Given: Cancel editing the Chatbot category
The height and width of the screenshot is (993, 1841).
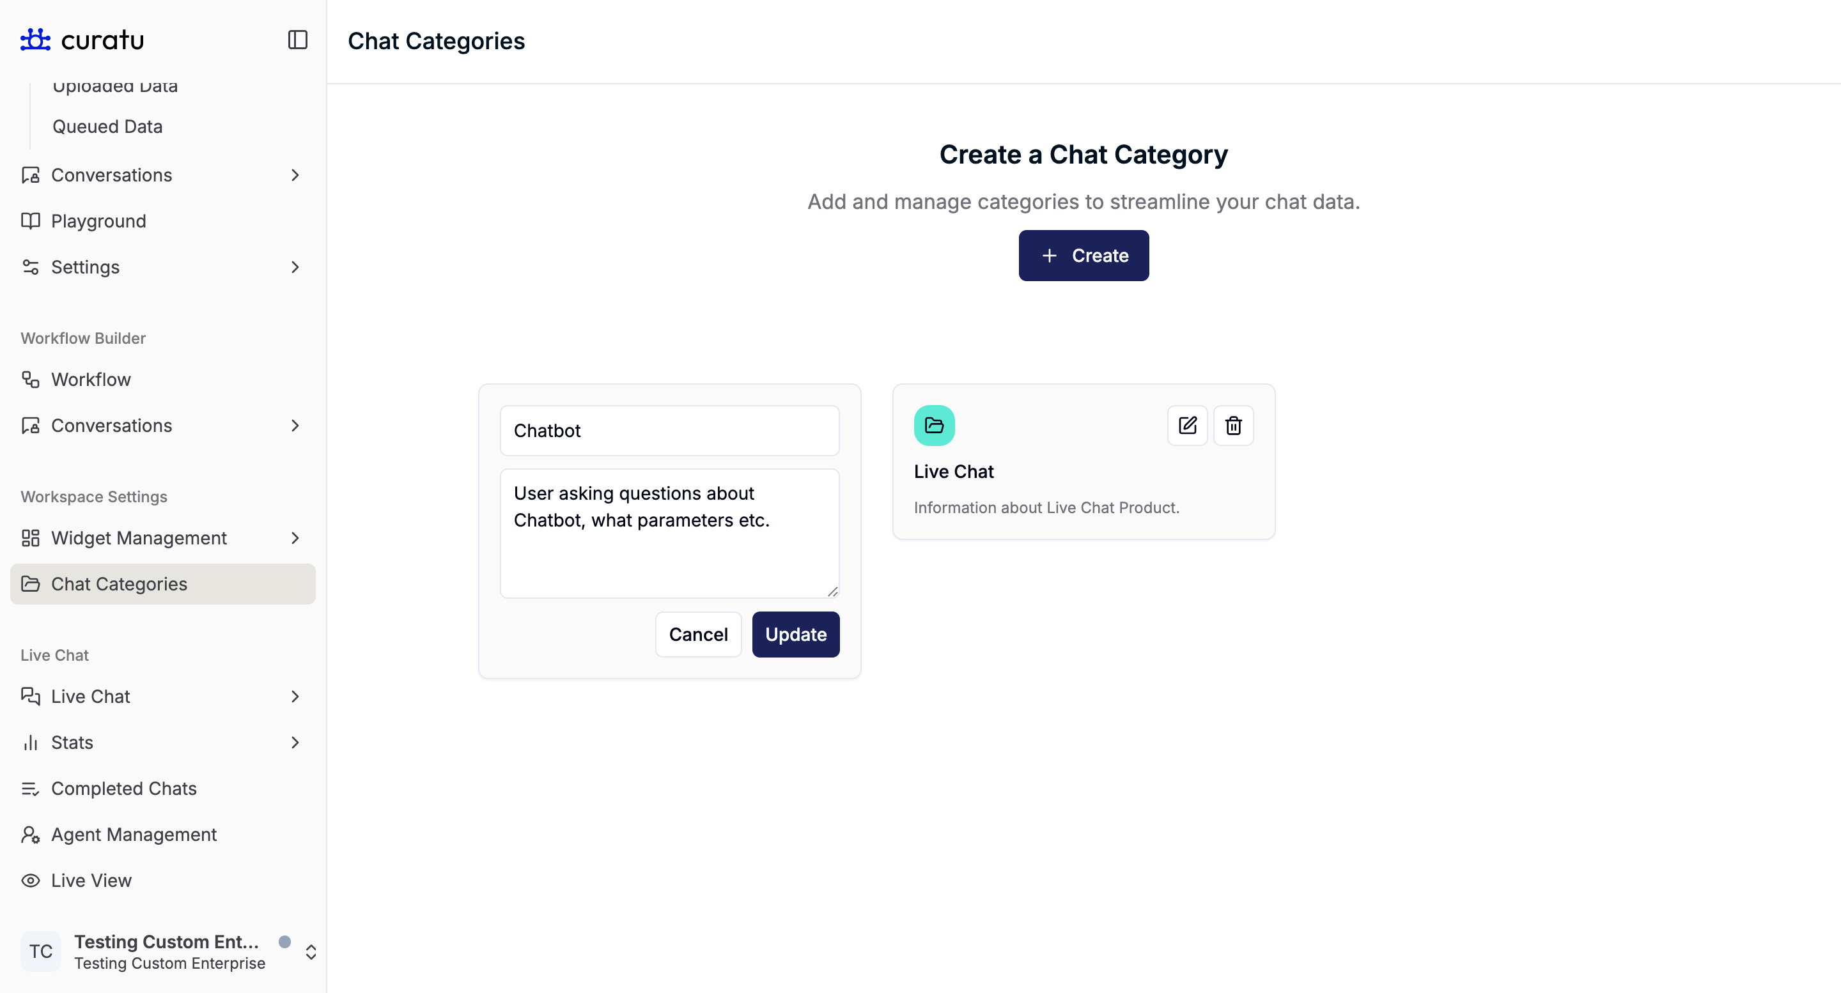Looking at the screenshot, I should click(x=697, y=635).
